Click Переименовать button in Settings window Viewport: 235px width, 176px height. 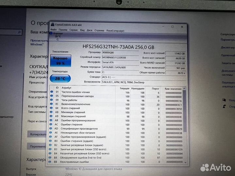pyautogui.click(x=37, y=146)
